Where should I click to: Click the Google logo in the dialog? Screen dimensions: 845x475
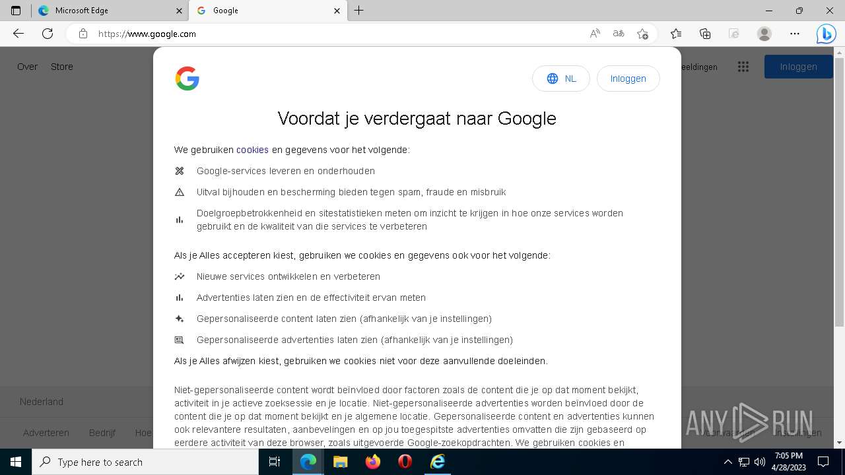(x=187, y=79)
